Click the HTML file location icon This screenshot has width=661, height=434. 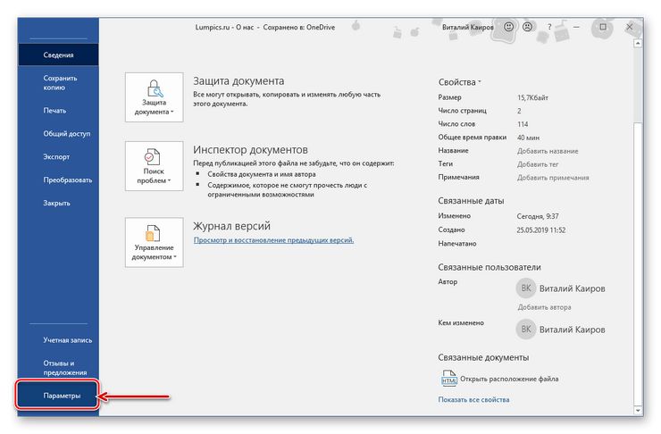(448, 378)
